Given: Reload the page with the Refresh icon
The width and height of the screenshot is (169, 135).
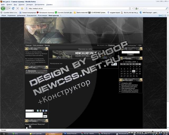Looking at the screenshot, I should pyautogui.click(x=13, y=8).
